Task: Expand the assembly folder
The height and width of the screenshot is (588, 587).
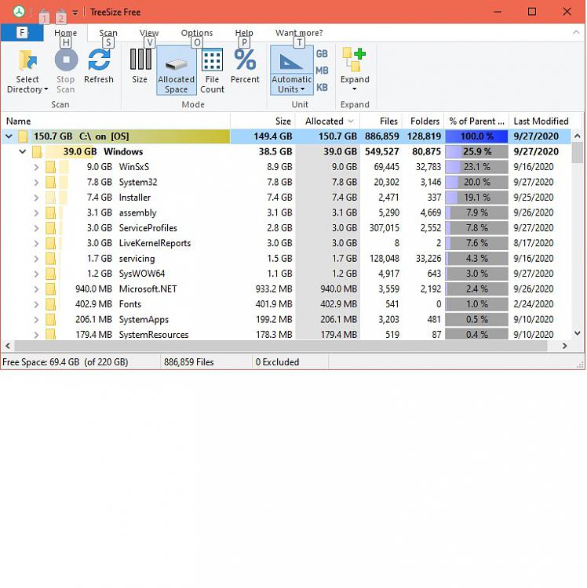Action: tap(36, 213)
